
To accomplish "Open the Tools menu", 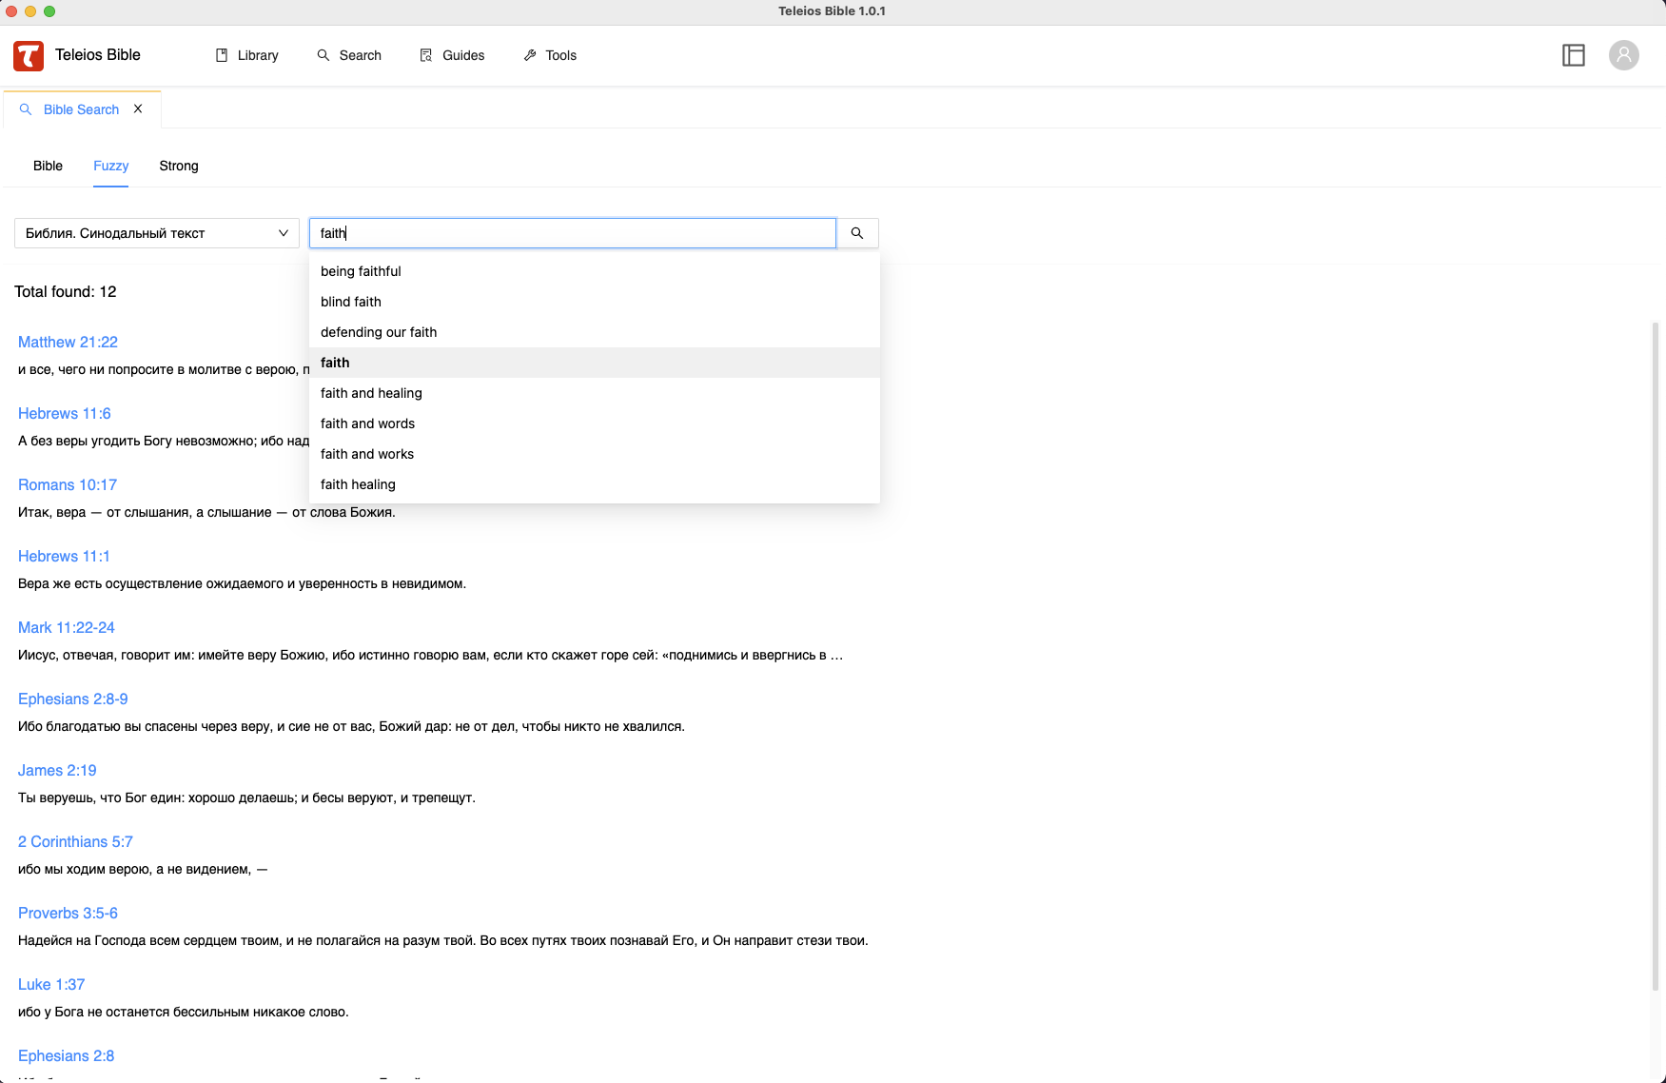I will [550, 55].
